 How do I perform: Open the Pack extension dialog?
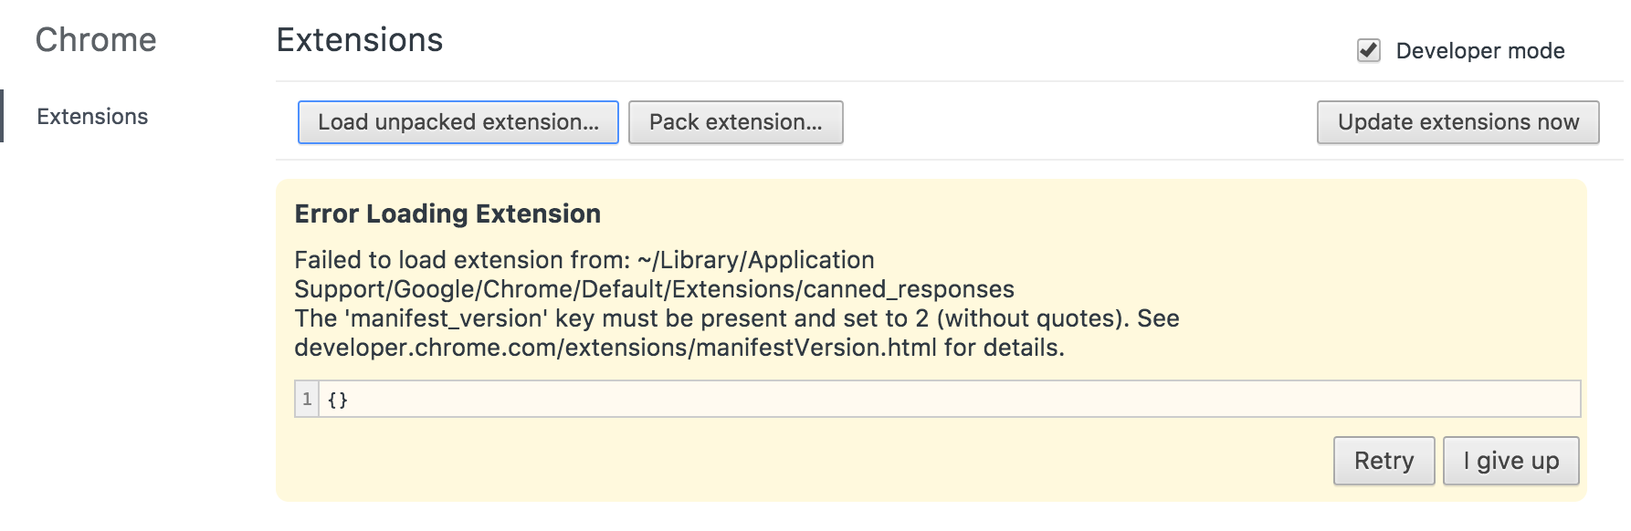point(735,122)
